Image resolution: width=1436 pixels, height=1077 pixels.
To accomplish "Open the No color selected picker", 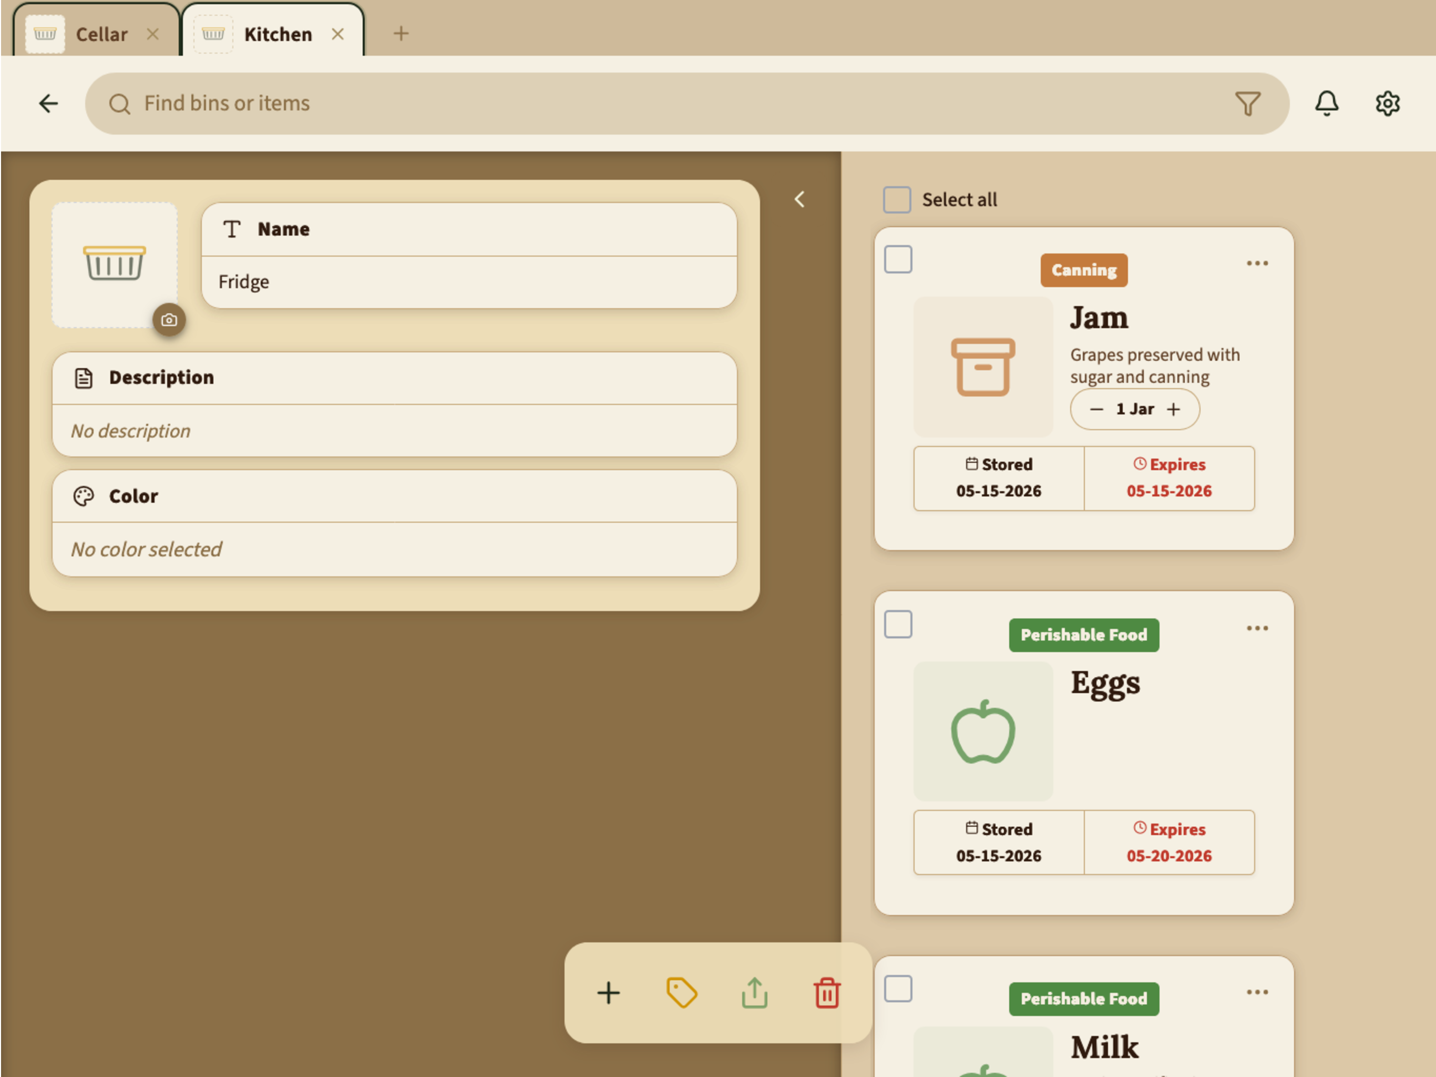I will pos(394,550).
